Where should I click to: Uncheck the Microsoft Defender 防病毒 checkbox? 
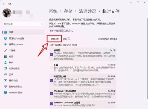click(51, 104)
